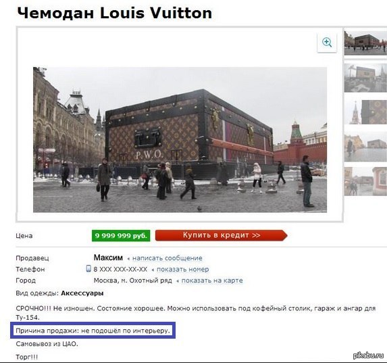Open the 'написать сообщение' link
Image resolution: width=387 pixels, height=363 pixels.
167,258
